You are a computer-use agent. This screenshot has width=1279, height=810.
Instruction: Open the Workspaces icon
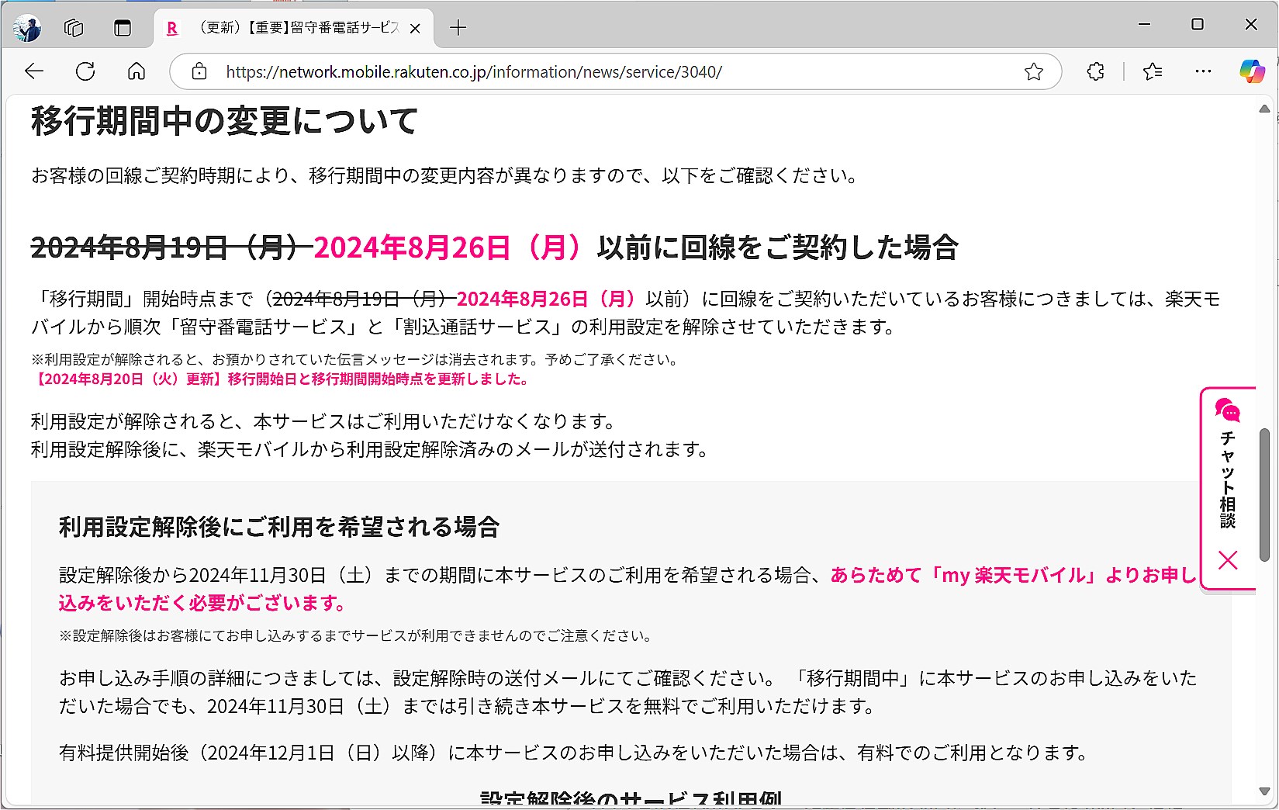click(74, 27)
